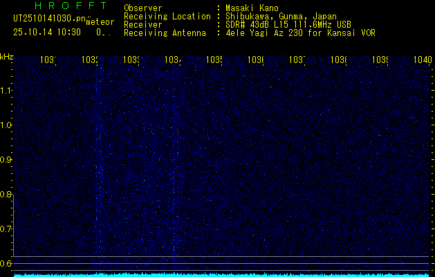This screenshot has width=435, height=277.
Task: Click the 1040 time-axis label
Action: click(x=423, y=60)
